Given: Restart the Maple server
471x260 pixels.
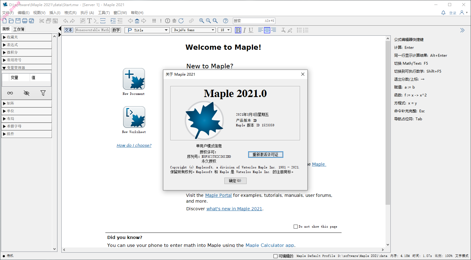Looking at the screenshot, I should (x=181, y=21).
